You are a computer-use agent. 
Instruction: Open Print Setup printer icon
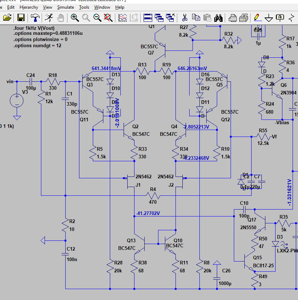tap(232, 18)
